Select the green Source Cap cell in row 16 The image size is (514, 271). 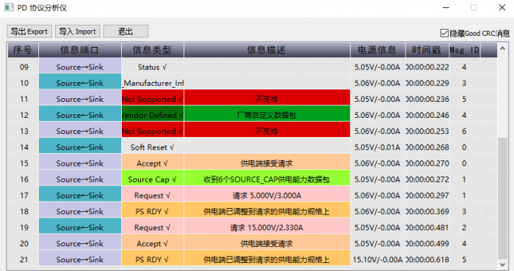pos(153,179)
